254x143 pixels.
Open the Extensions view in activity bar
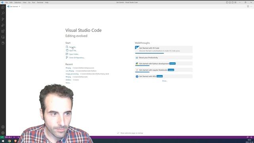tap(3, 31)
